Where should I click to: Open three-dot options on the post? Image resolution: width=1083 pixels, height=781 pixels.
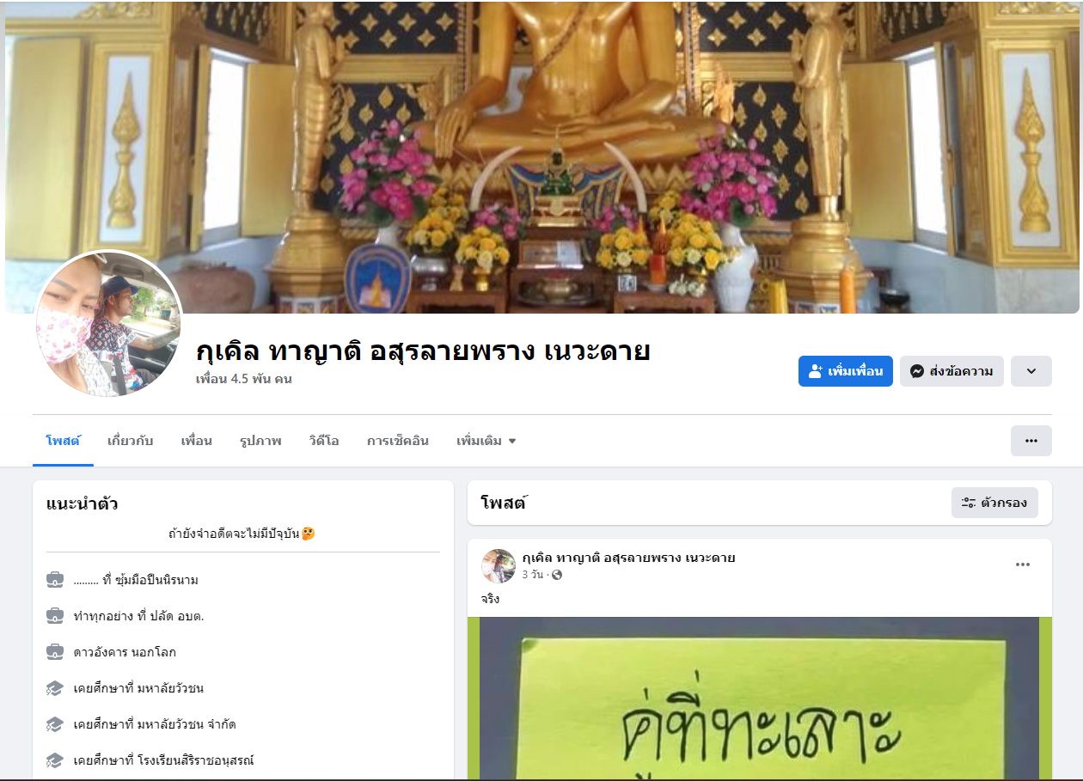1023,564
